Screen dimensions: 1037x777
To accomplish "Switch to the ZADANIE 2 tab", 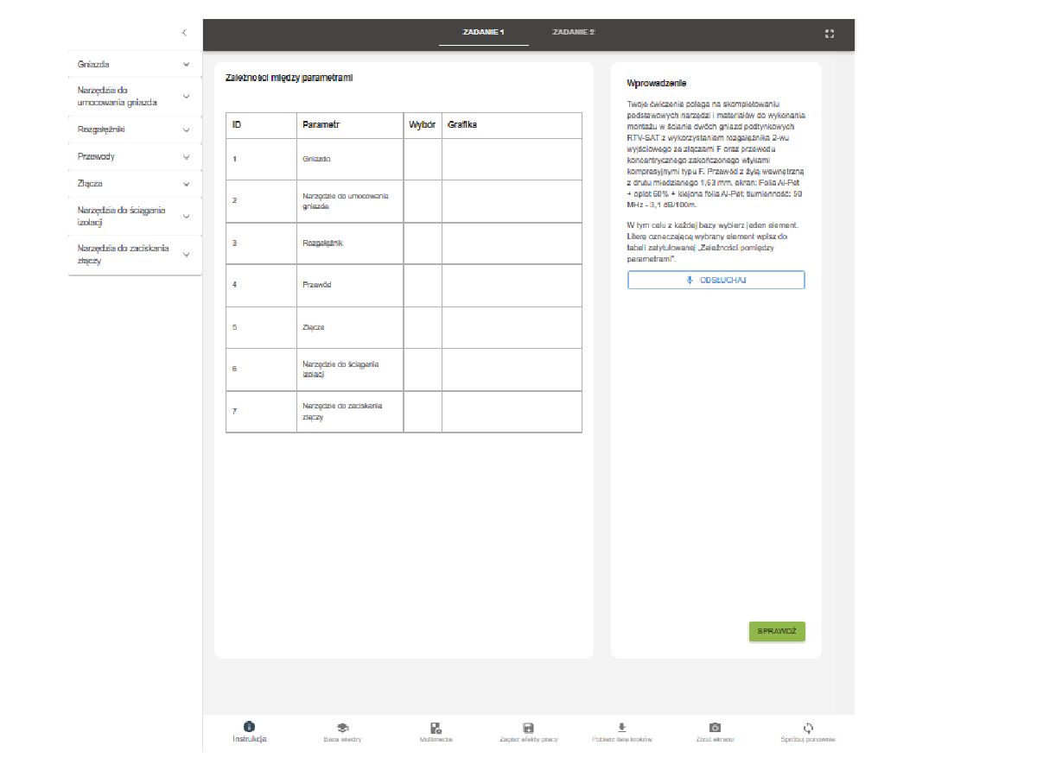I will (574, 33).
